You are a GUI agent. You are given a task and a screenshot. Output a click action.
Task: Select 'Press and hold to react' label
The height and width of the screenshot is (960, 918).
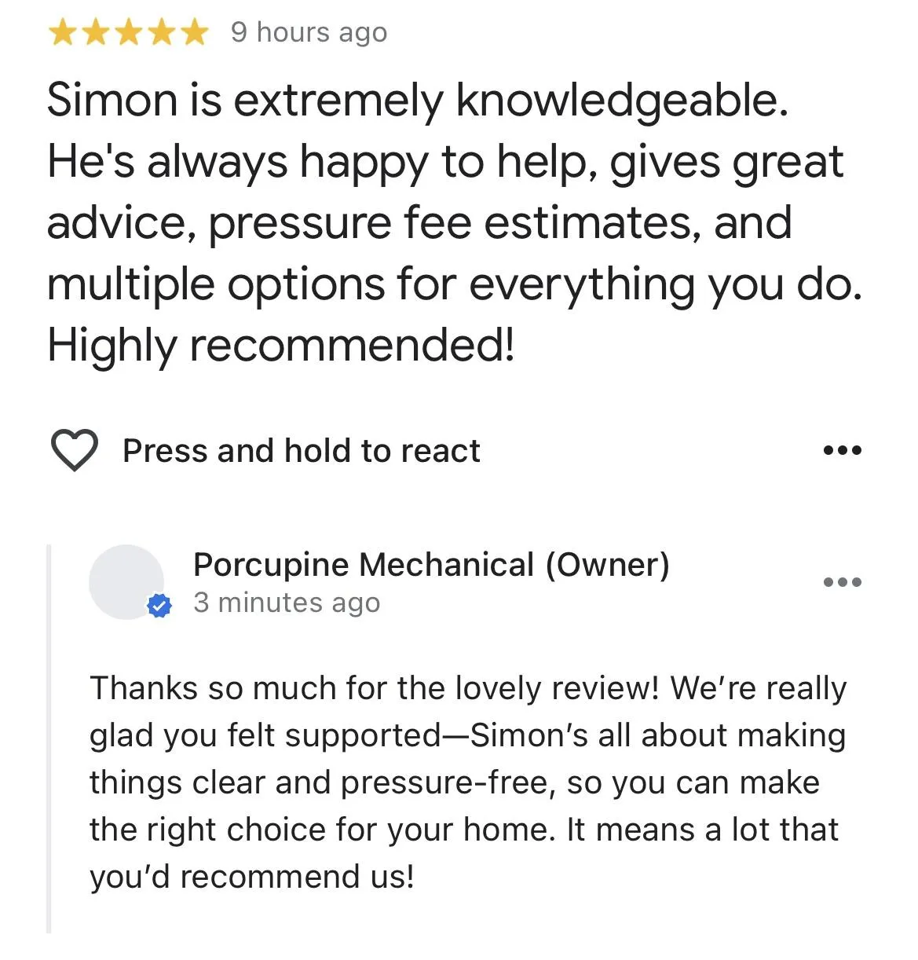[302, 451]
